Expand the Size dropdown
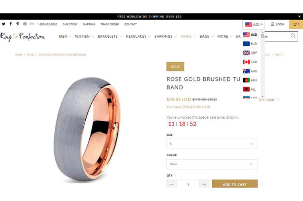 pos(212,144)
